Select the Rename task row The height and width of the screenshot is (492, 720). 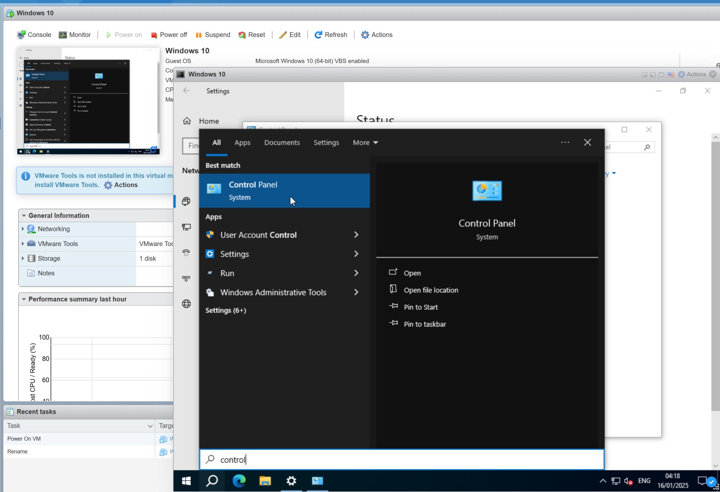click(79, 451)
